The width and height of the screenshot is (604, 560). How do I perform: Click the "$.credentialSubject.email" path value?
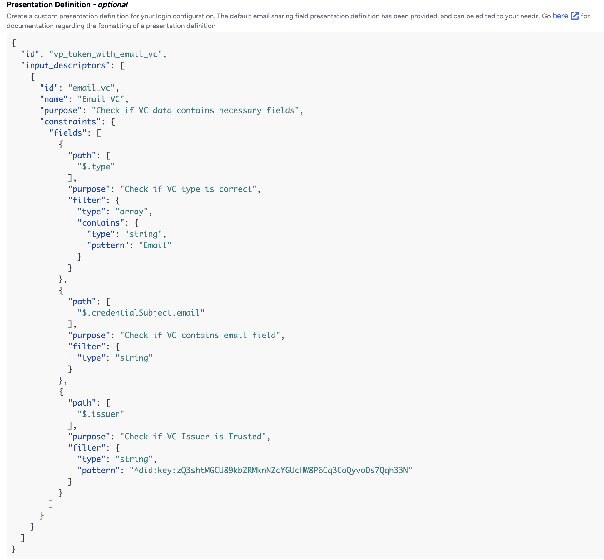pos(141,313)
